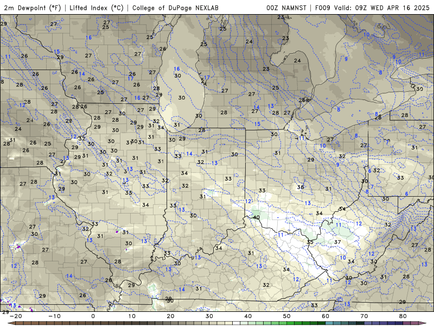The height and width of the screenshot is (326, 434).
Task: Click the 60 tick label on color scale
Action: [325, 316]
